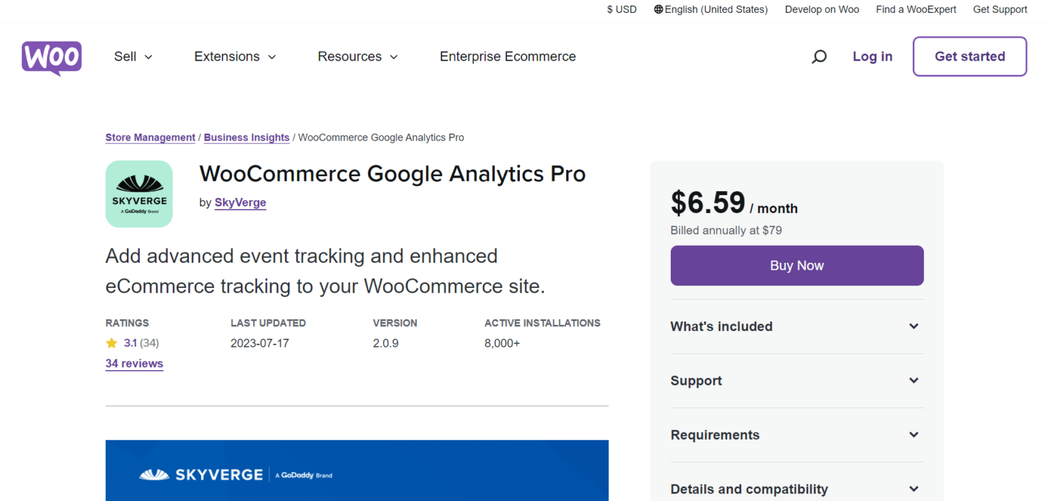Click the SkyVerge extension logo thumbnail
This screenshot has width=1048, height=501.
(x=139, y=194)
